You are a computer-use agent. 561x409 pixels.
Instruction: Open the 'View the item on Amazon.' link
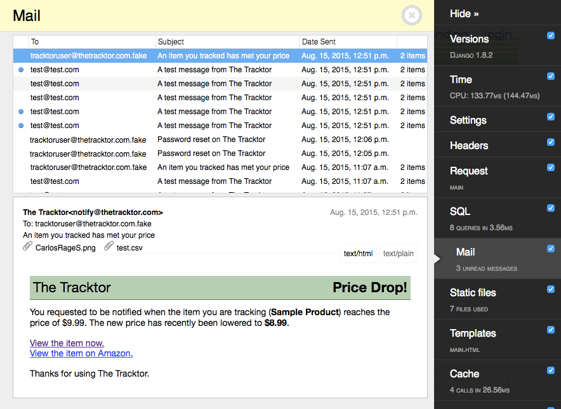[81, 353]
